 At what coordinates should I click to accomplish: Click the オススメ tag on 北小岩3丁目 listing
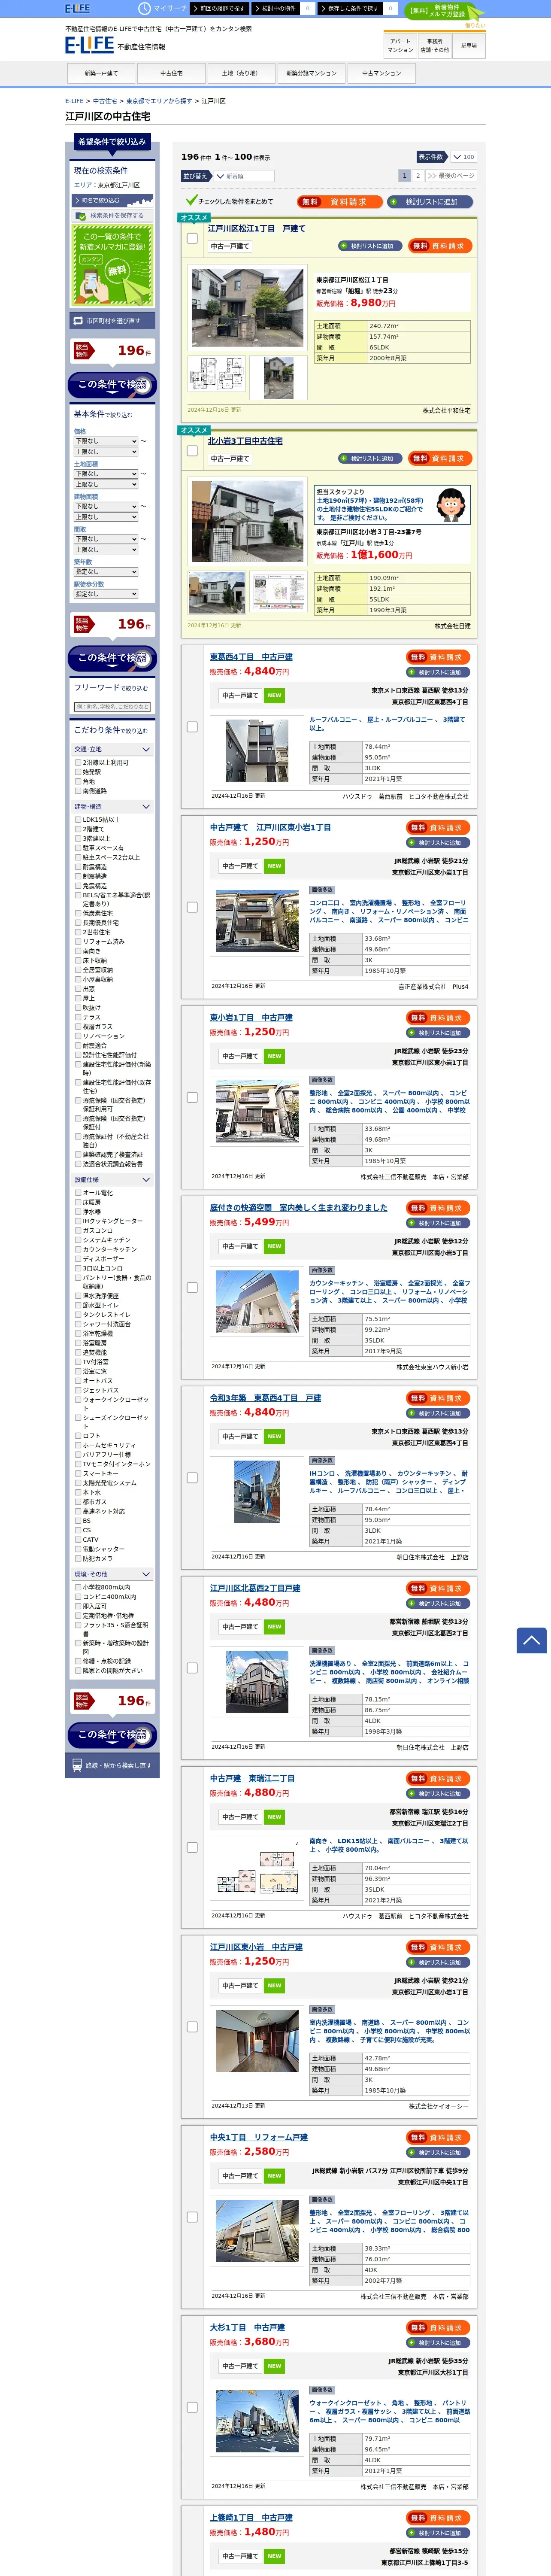tap(194, 430)
